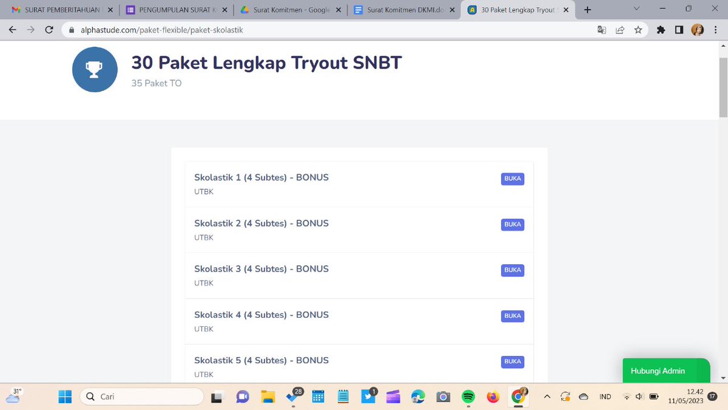Click the UTBK label under Skolastik 3
The width and height of the screenshot is (728, 410).
pos(204,283)
